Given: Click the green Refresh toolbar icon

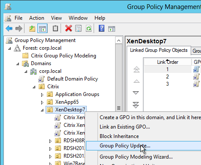Looking at the screenshot, I should point(88,28).
